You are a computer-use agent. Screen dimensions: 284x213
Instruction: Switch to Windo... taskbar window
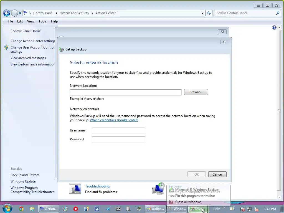coord(177,209)
